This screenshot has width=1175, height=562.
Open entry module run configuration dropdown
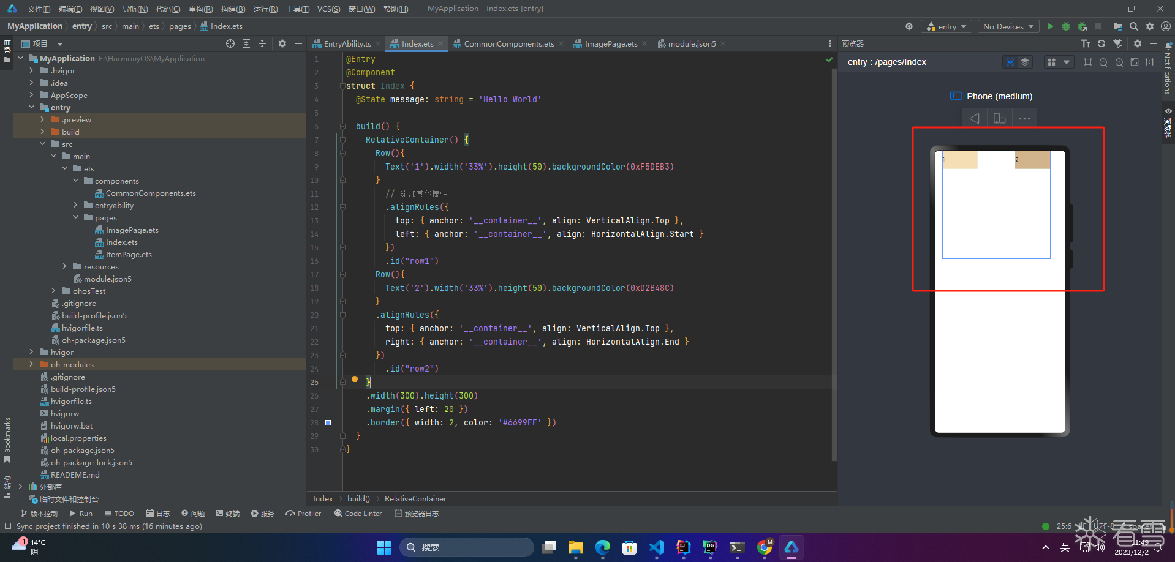point(946,26)
